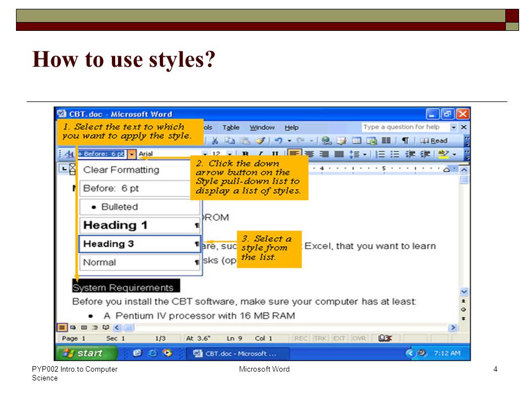Toggle Underline formatting
The height and width of the screenshot is (397, 529).
pyautogui.click(x=275, y=154)
